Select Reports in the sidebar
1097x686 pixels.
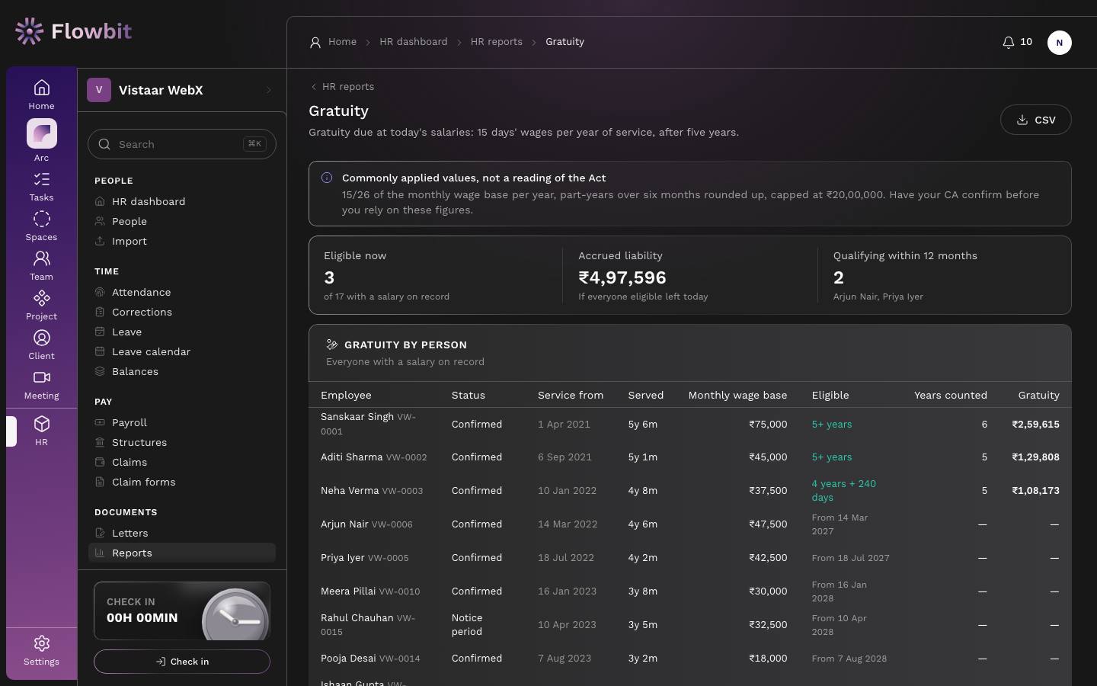(x=182, y=553)
